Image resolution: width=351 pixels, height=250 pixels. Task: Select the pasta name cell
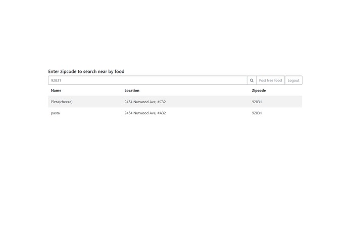tap(55, 113)
